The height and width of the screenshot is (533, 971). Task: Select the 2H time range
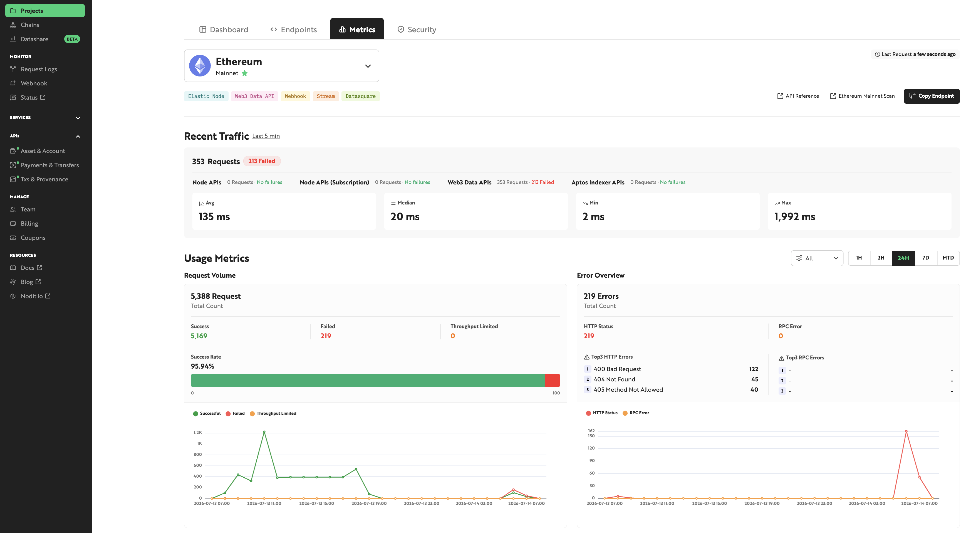coord(881,258)
